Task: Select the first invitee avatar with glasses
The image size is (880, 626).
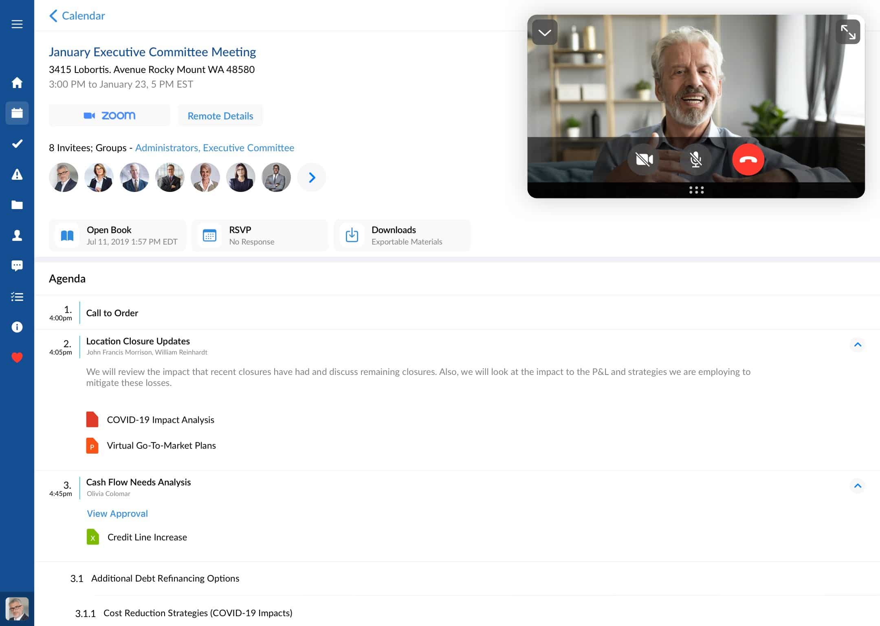Action: pos(64,177)
